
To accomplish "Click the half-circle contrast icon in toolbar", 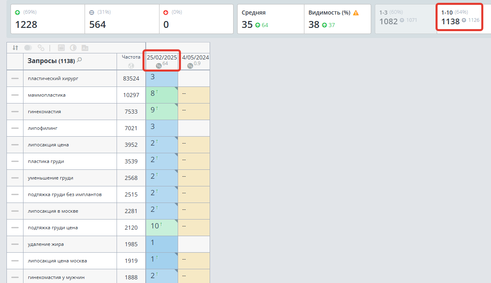I will pos(73,48).
